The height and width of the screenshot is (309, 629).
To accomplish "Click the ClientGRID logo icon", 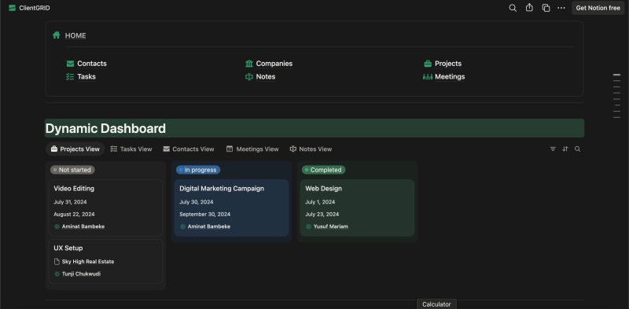I will 12,8.
